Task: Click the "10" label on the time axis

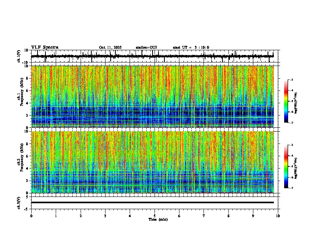Action: coord(278,216)
